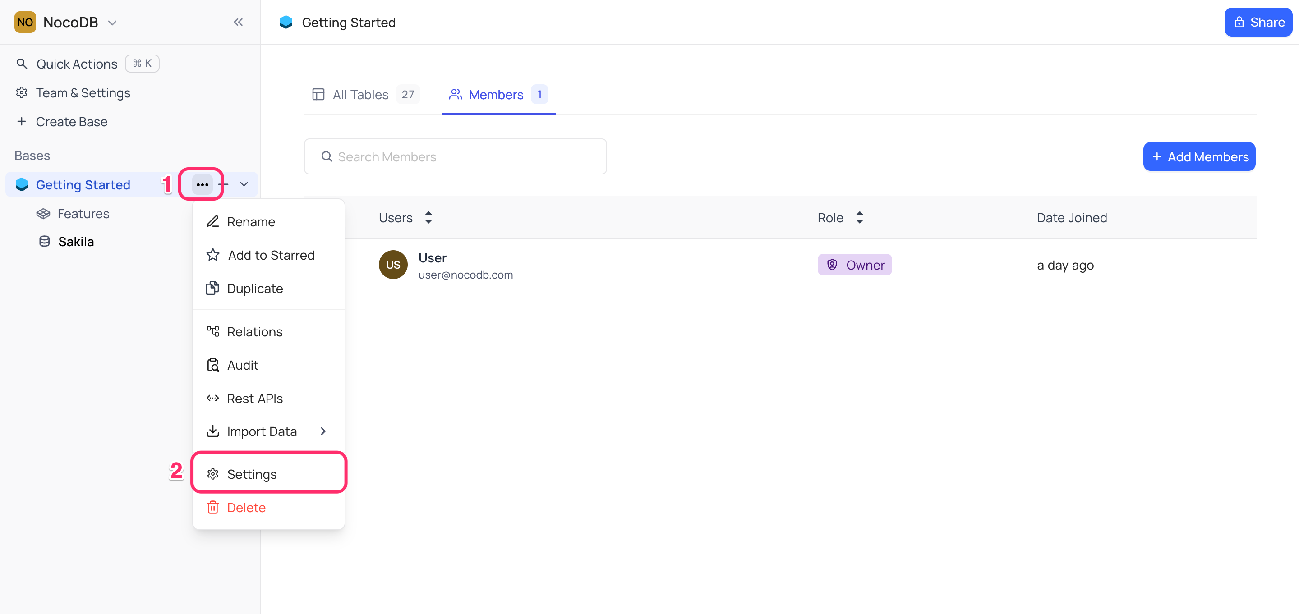Viewport: 1299px width, 614px height.
Task: Collapse the sidebar with the double-chevron icon
Action: click(x=238, y=22)
